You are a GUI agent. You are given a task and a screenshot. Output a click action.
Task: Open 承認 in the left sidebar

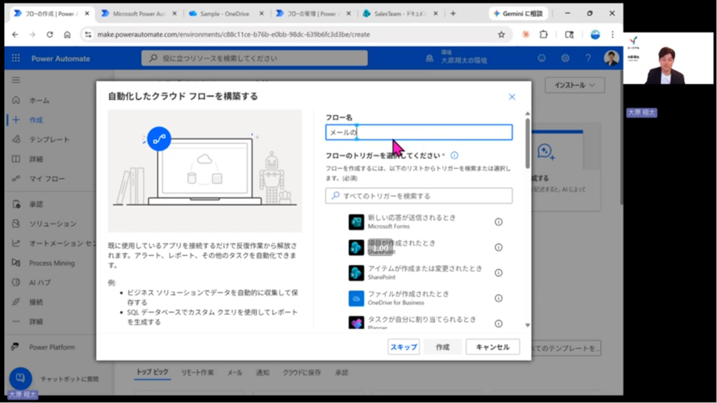click(x=36, y=204)
